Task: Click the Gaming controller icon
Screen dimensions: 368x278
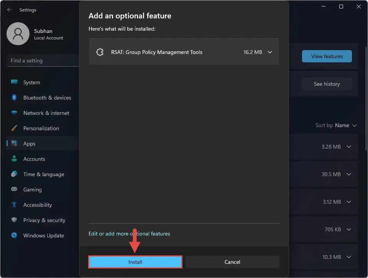Action: (x=14, y=189)
